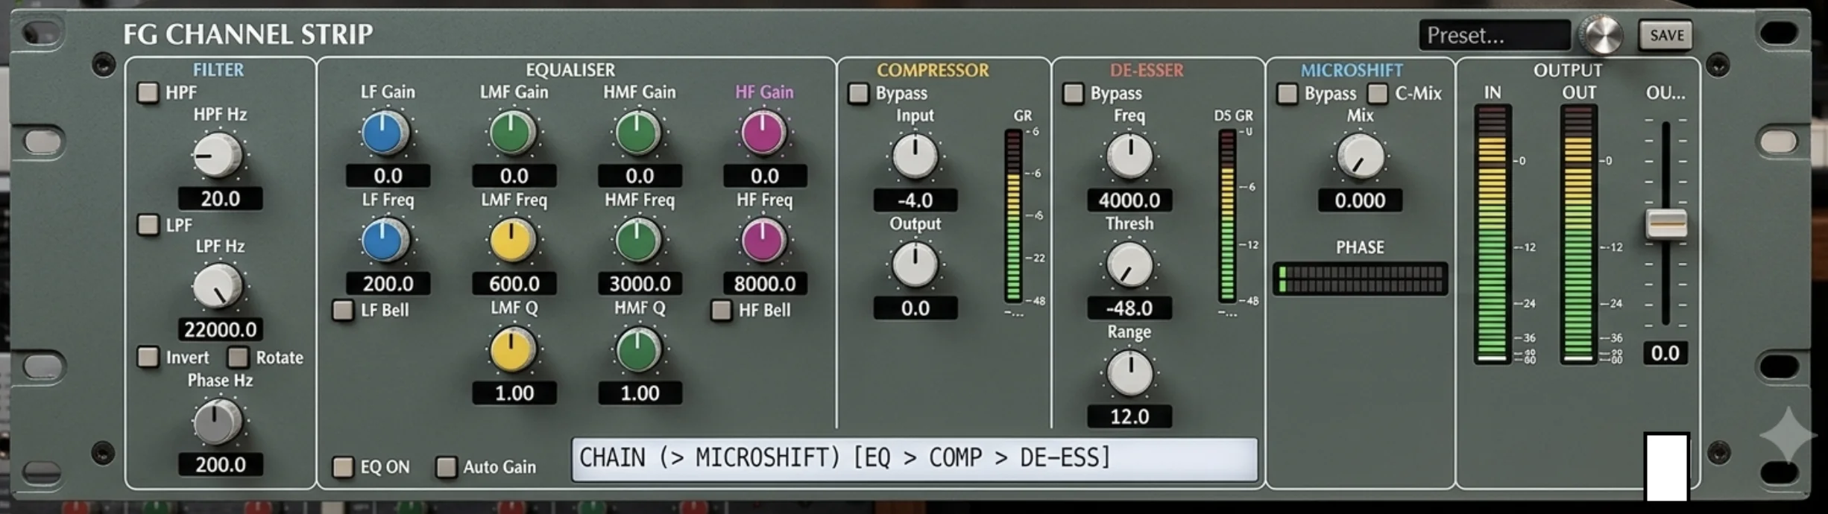Click the LF Gain blue knob

click(385, 133)
